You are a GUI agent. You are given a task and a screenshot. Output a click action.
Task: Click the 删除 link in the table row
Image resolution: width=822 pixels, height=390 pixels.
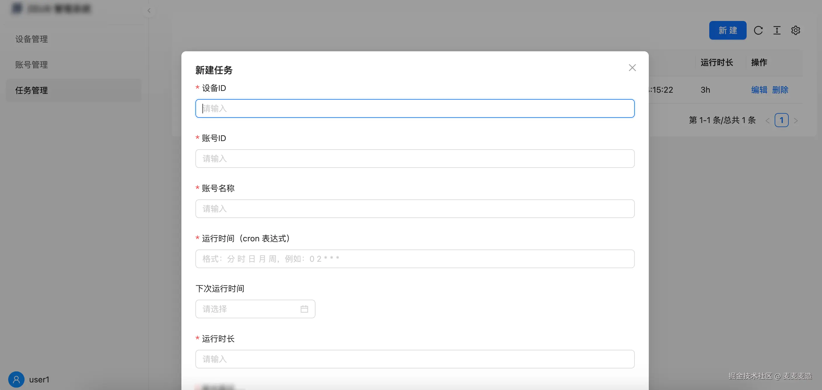tap(781, 90)
